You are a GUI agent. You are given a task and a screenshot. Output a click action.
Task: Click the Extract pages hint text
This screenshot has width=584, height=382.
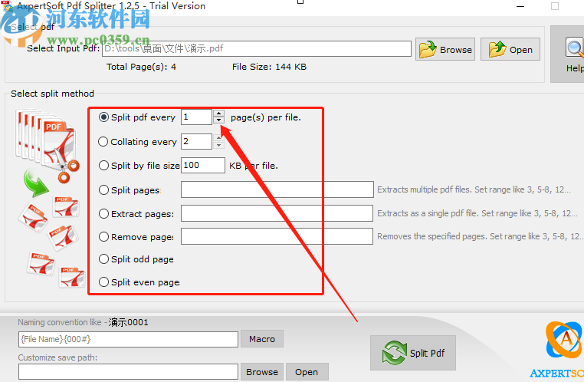tap(477, 213)
